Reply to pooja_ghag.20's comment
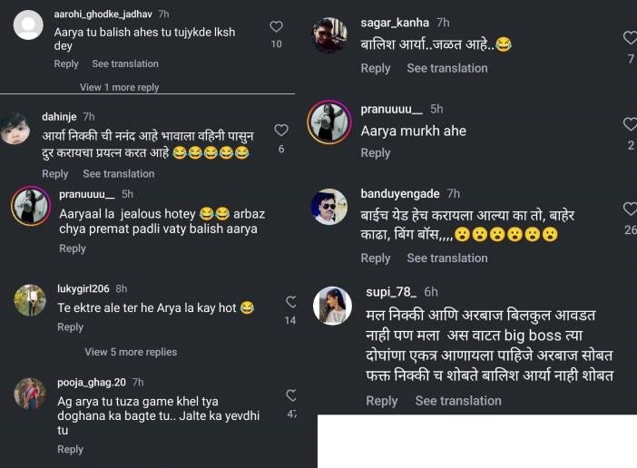 [x=70, y=449]
